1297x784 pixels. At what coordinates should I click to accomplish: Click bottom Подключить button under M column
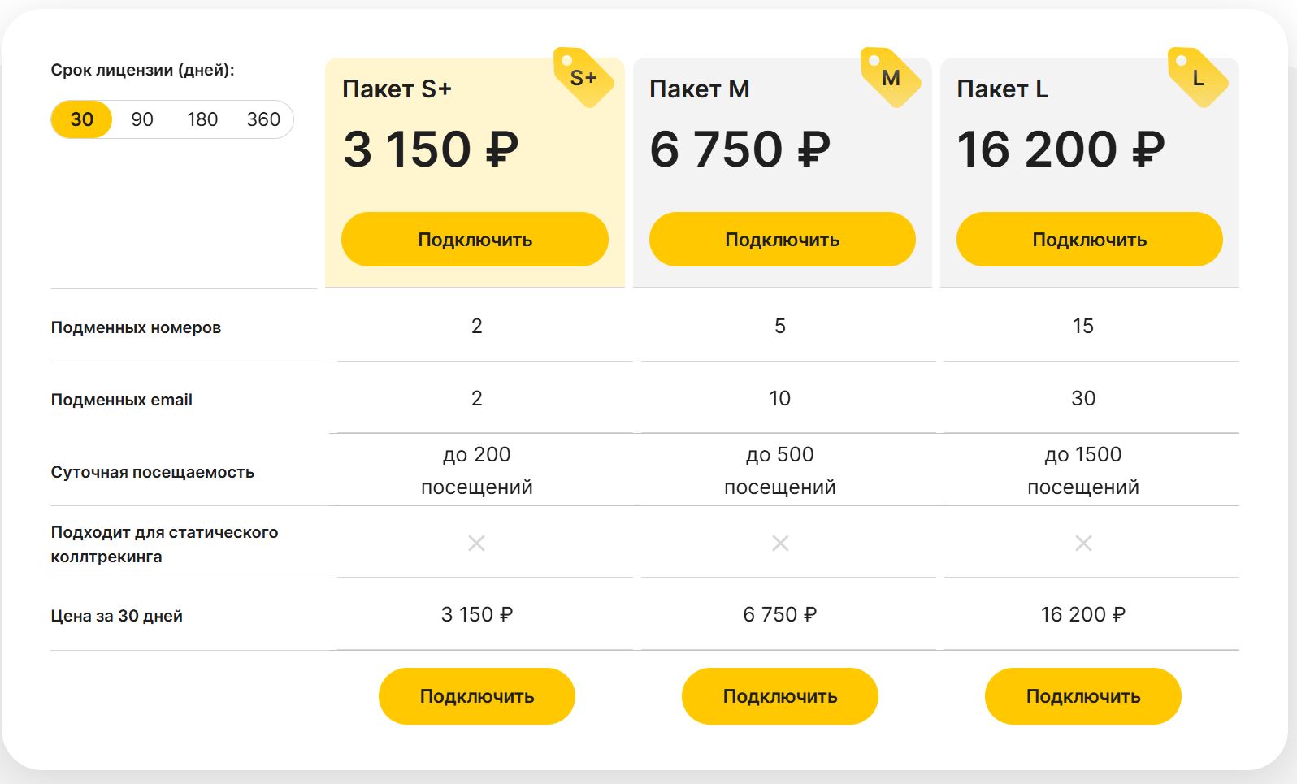(780, 696)
